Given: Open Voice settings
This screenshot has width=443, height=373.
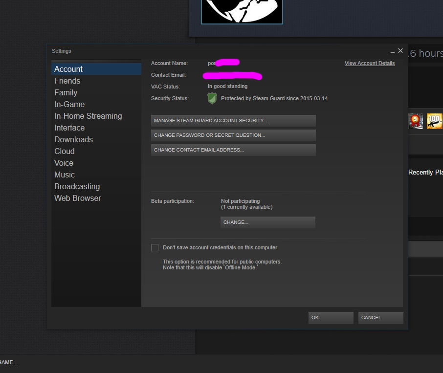Looking at the screenshot, I should (96, 163).
